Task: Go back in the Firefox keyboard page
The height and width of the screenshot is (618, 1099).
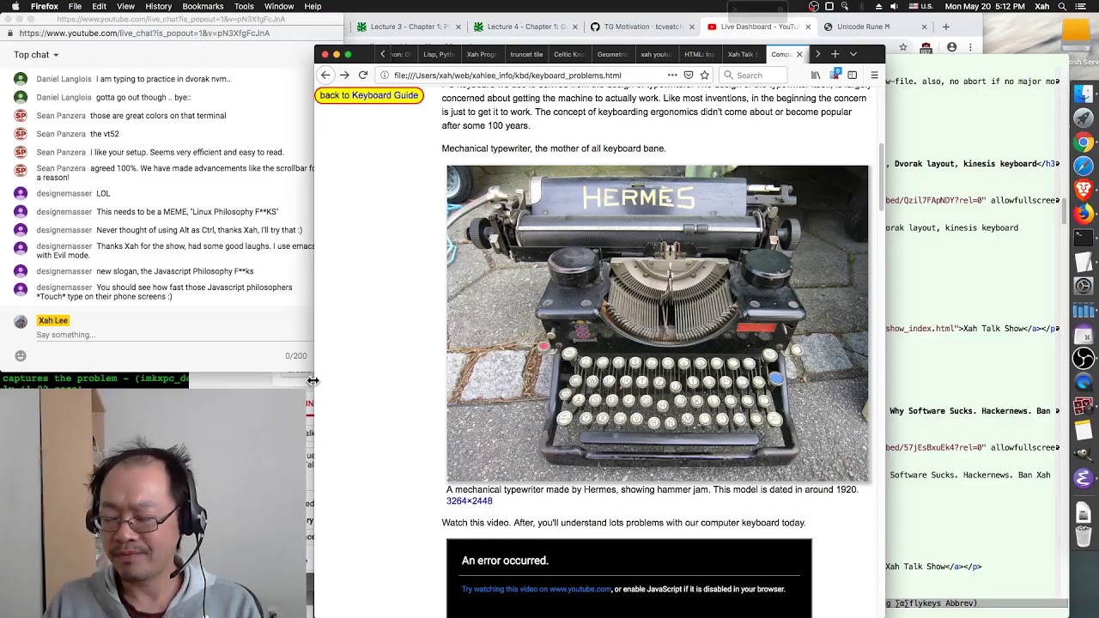Action: click(x=325, y=76)
